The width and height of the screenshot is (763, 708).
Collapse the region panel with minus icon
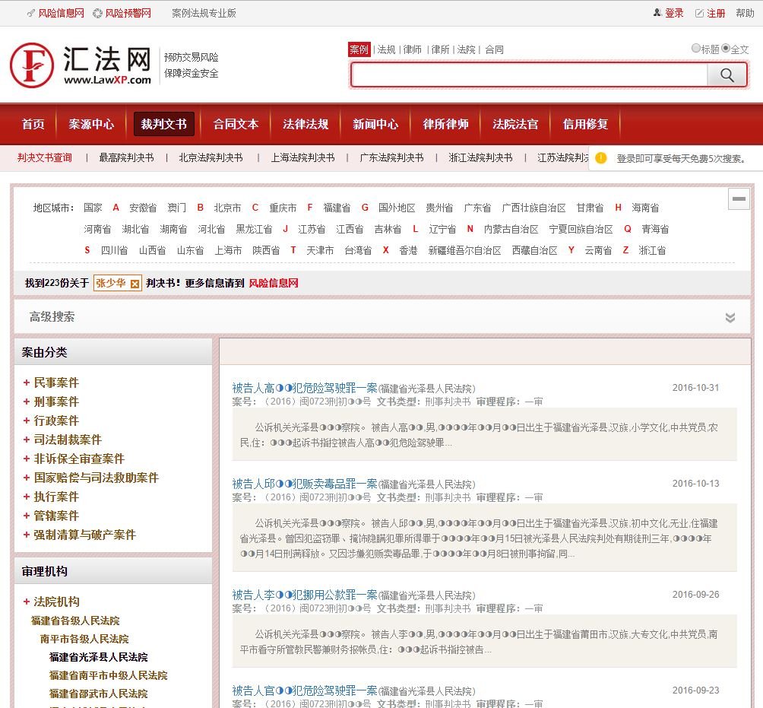739,198
